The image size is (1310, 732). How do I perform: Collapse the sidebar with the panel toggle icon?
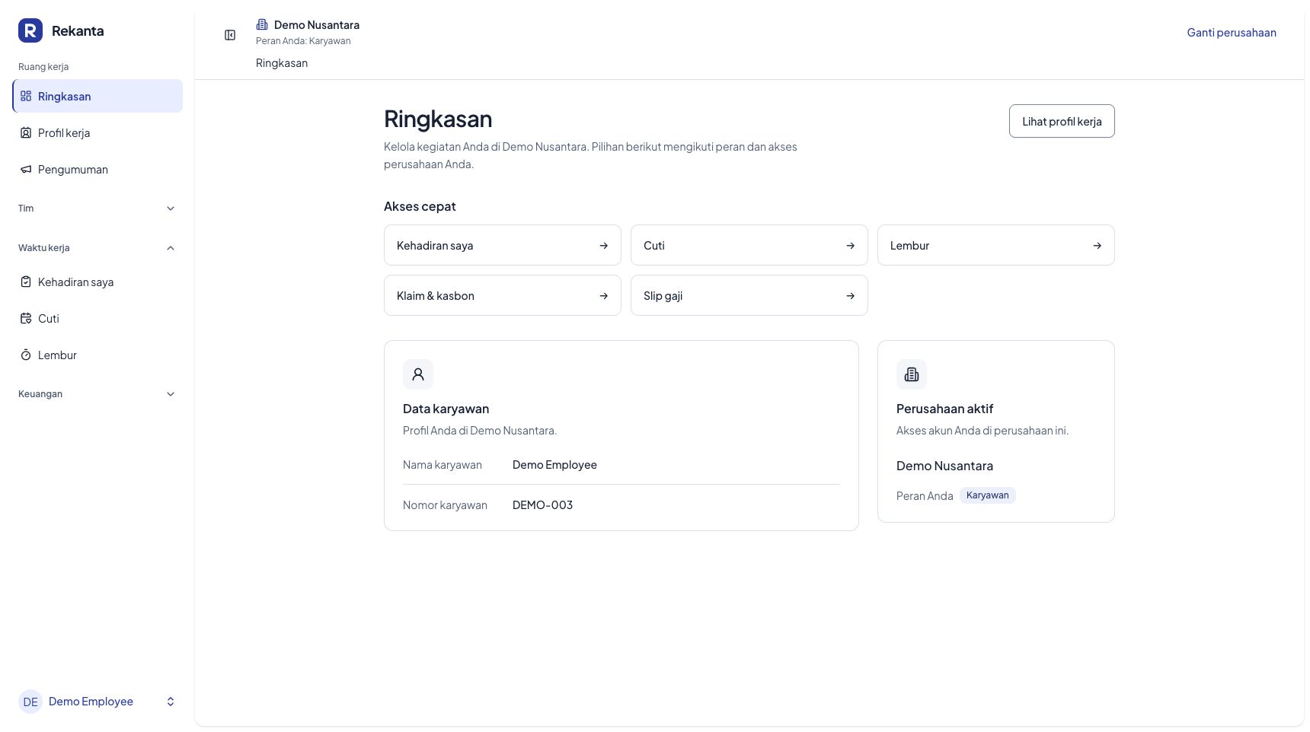pyautogui.click(x=230, y=35)
